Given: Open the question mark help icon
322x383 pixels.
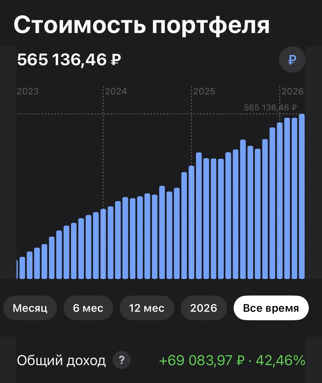Looking at the screenshot, I should pyautogui.click(x=122, y=360).
